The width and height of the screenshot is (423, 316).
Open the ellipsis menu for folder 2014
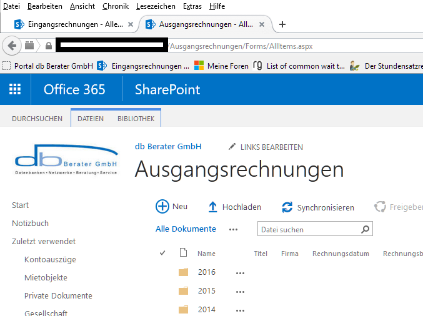(240, 310)
